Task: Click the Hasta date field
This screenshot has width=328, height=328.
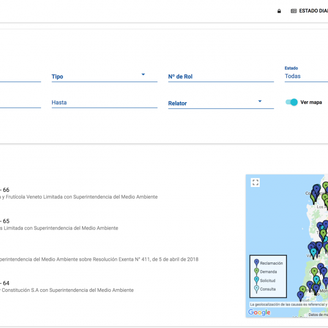Action: (x=104, y=102)
